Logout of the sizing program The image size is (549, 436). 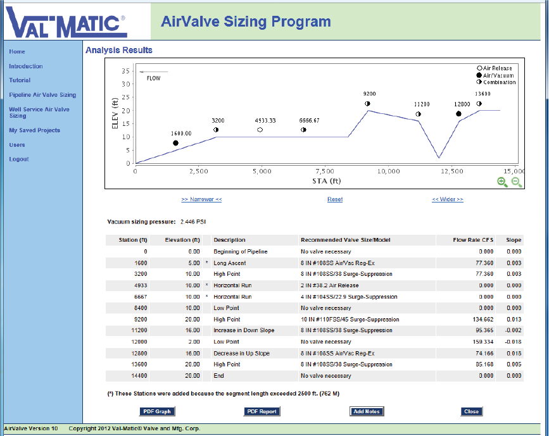18,159
